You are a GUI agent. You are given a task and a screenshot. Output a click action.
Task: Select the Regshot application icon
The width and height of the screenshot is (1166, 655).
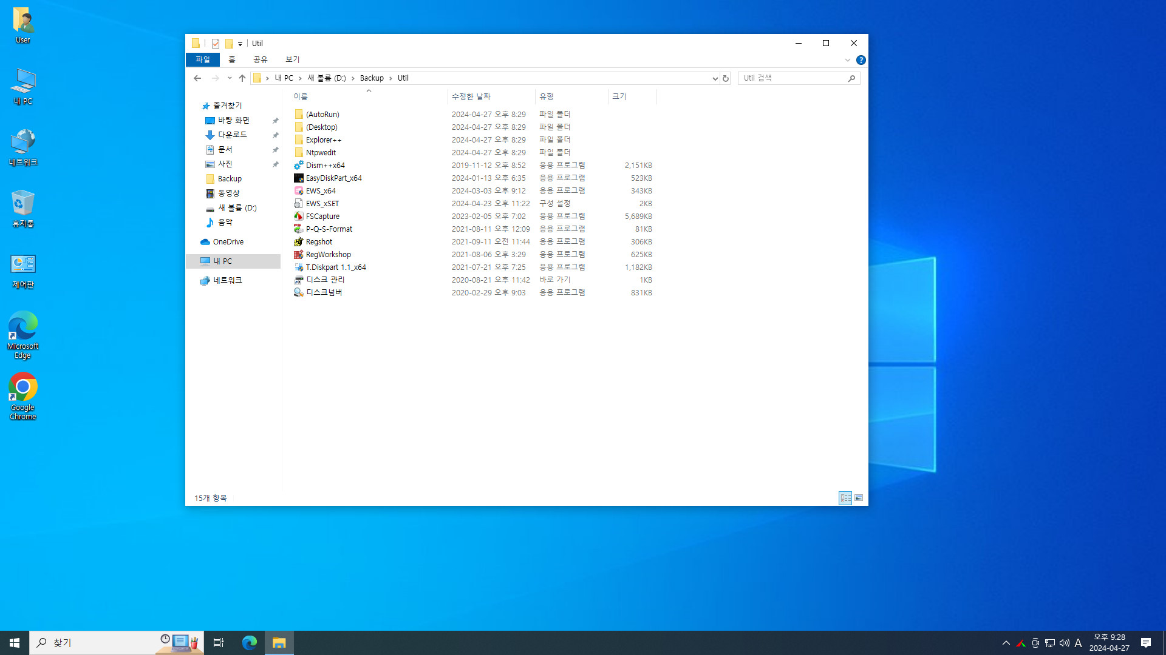click(x=298, y=241)
